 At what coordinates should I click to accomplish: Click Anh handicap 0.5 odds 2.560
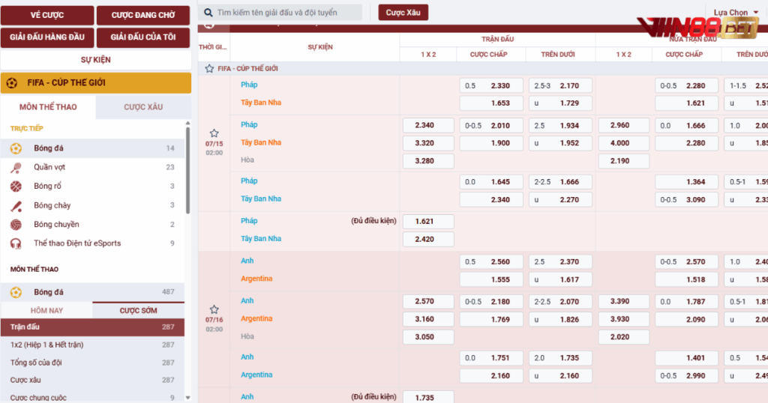(x=491, y=261)
